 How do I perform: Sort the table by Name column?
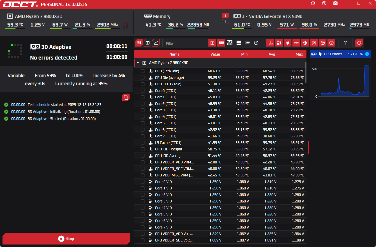click(174, 54)
